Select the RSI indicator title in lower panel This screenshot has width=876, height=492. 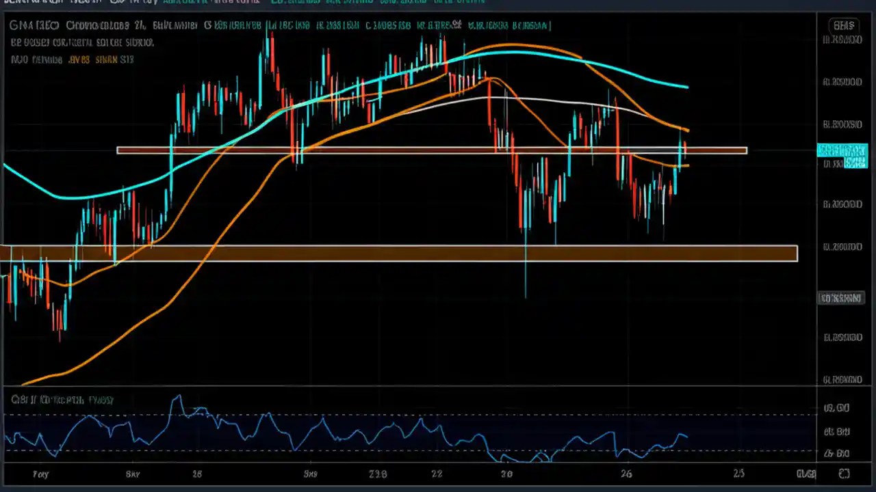pyautogui.click(x=62, y=400)
